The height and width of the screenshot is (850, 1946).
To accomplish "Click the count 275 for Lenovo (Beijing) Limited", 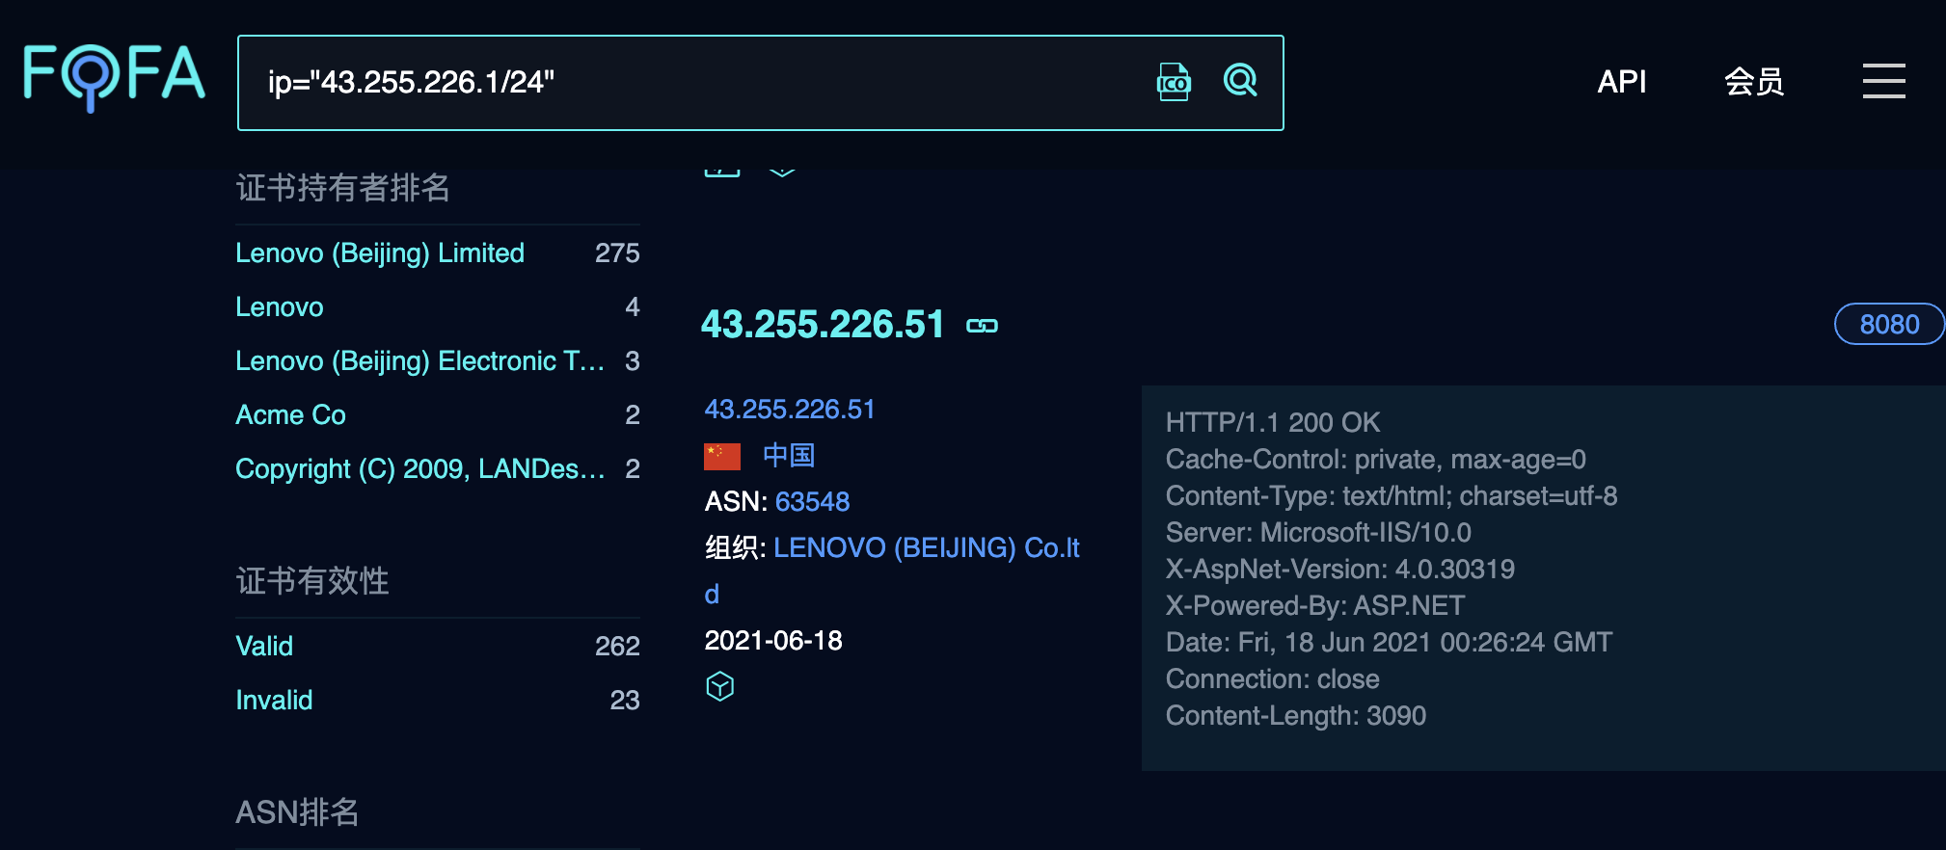I will pyautogui.click(x=617, y=252).
